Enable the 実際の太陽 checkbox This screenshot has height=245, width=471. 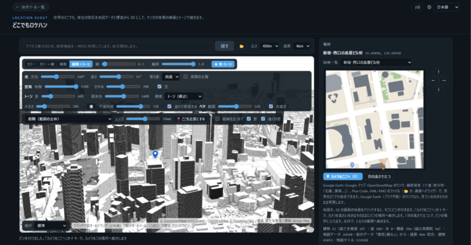[x=186, y=77]
